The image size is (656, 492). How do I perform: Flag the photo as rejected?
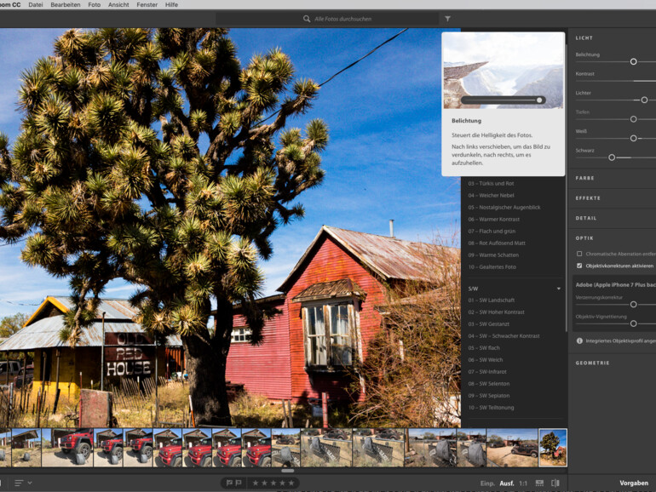tap(239, 483)
